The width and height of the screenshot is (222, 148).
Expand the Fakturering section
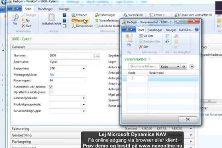[x=191, y=128]
